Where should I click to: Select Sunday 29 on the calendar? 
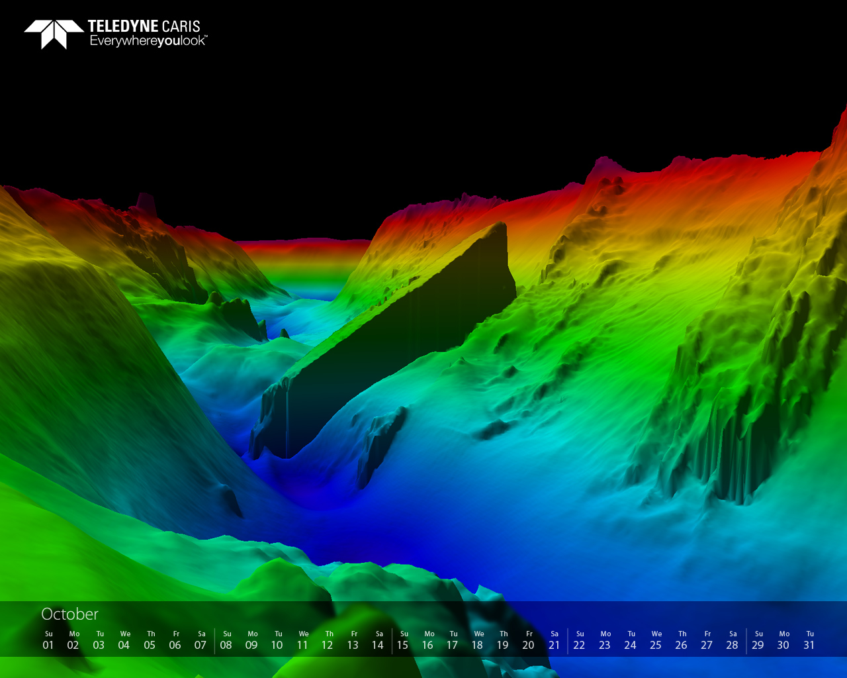[x=758, y=640]
